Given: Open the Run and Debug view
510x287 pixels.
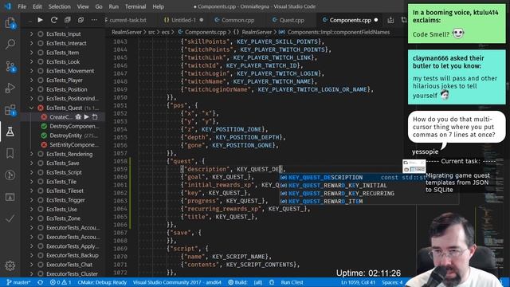Looking at the screenshot, I should click(10, 88).
